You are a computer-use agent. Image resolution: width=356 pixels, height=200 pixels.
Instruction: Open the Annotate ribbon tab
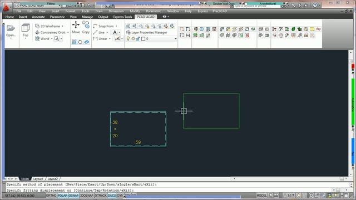(38, 17)
